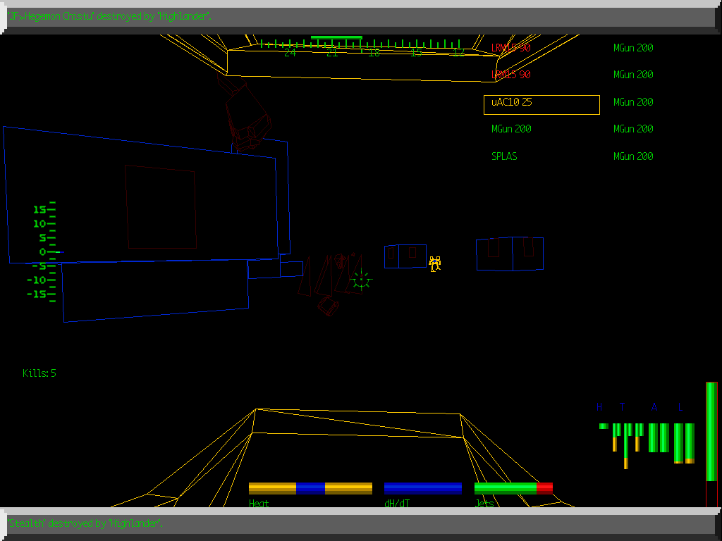Click the green targeting crosshair reticle
Image resolution: width=722 pixels, height=541 pixels.
pos(361,280)
